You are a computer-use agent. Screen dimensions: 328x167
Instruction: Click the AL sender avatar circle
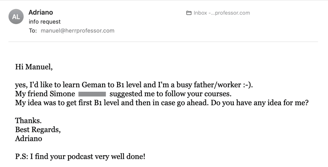tap(16, 16)
